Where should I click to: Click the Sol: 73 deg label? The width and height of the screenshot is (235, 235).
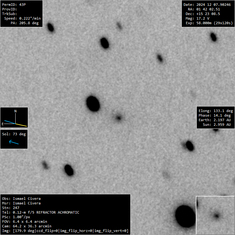pyautogui.click(x=14, y=134)
